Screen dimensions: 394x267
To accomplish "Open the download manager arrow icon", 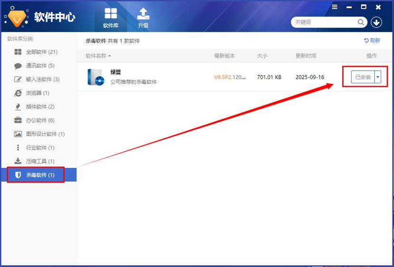I will pyautogui.click(x=376, y=22).
